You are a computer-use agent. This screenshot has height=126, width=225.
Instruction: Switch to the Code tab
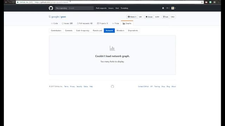(54, 23)
